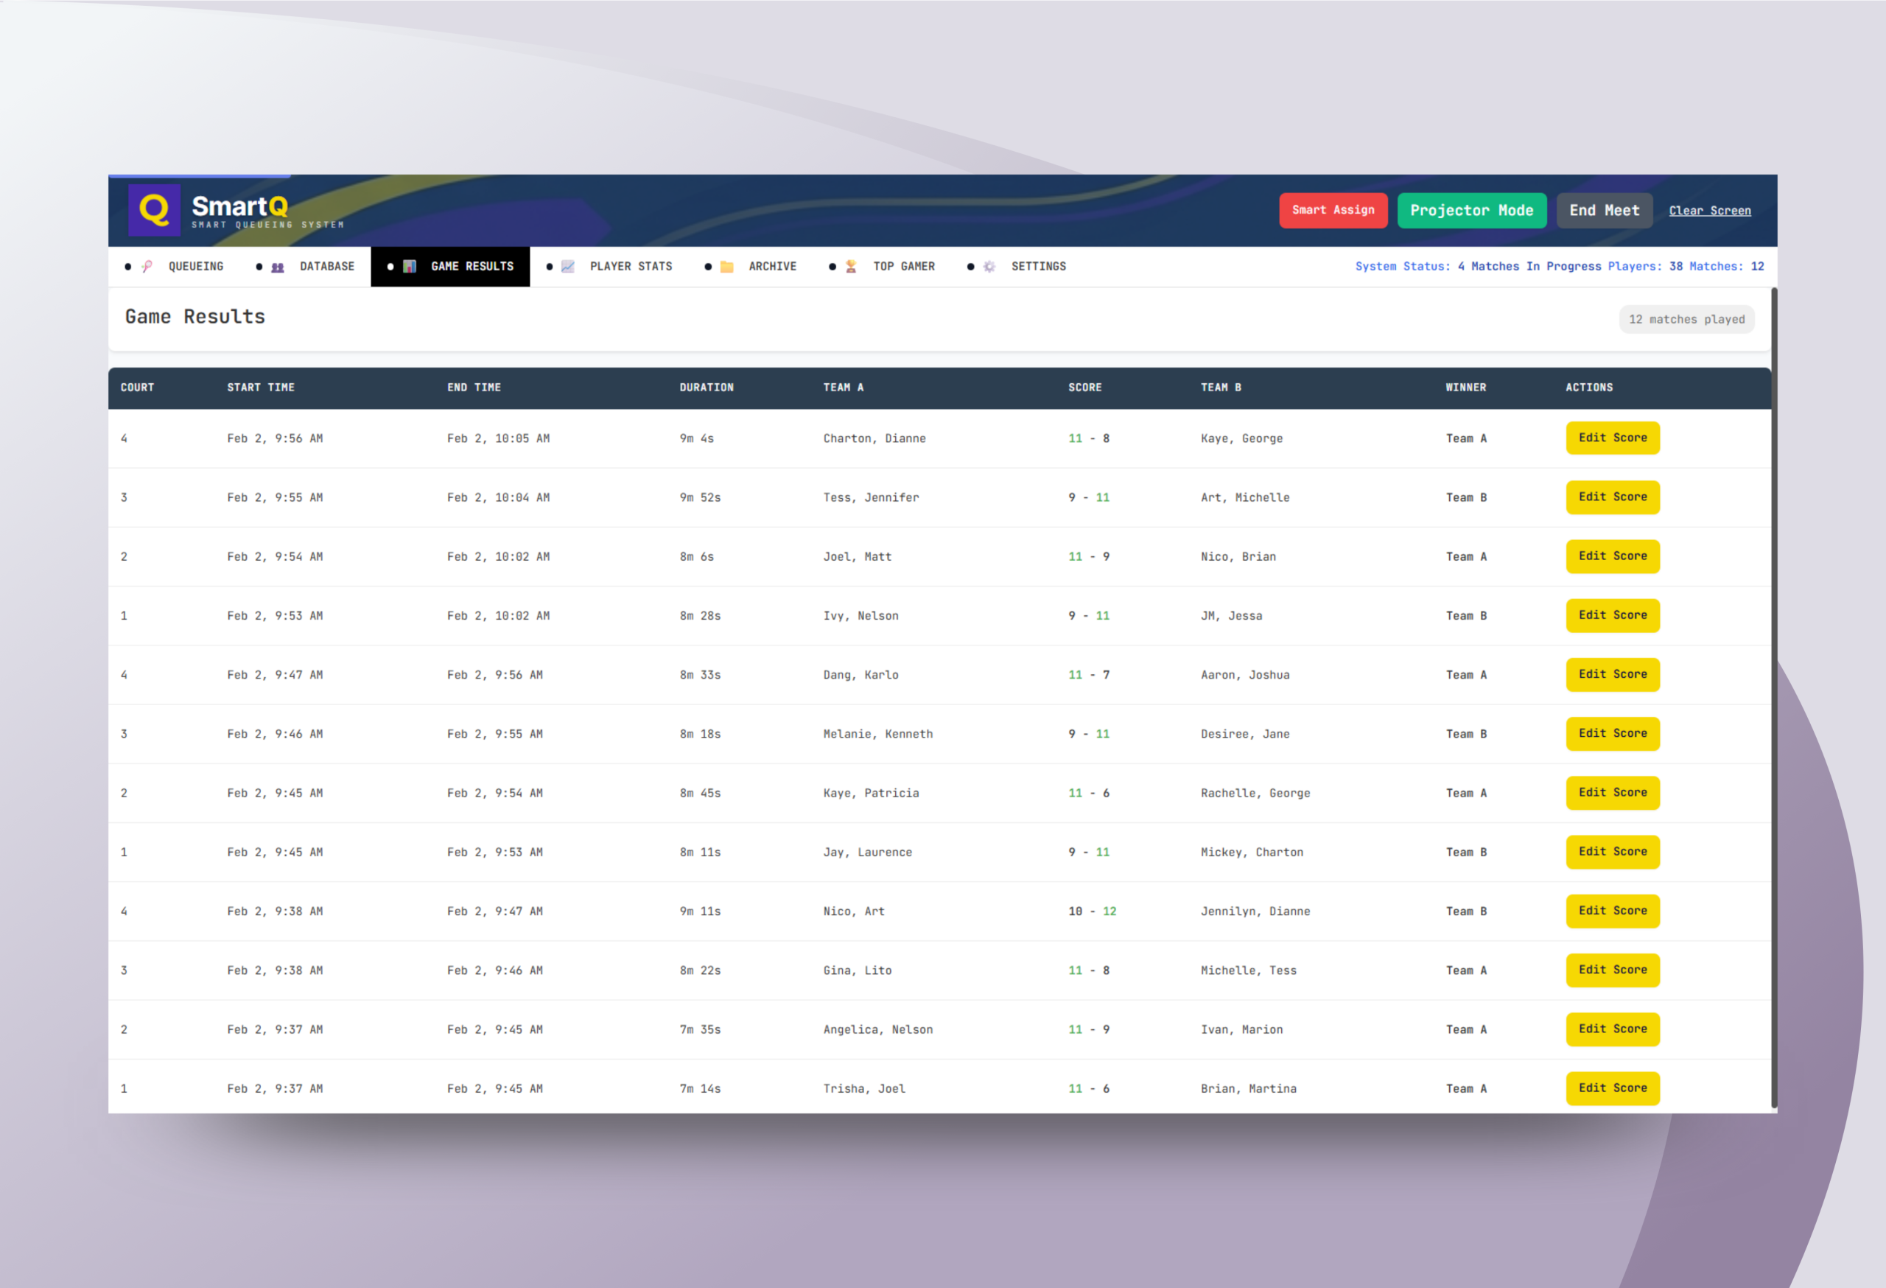1886x1288 pixels.
Task: Edit score for Charton, Dianne match
Action: tap(1612, 438)
